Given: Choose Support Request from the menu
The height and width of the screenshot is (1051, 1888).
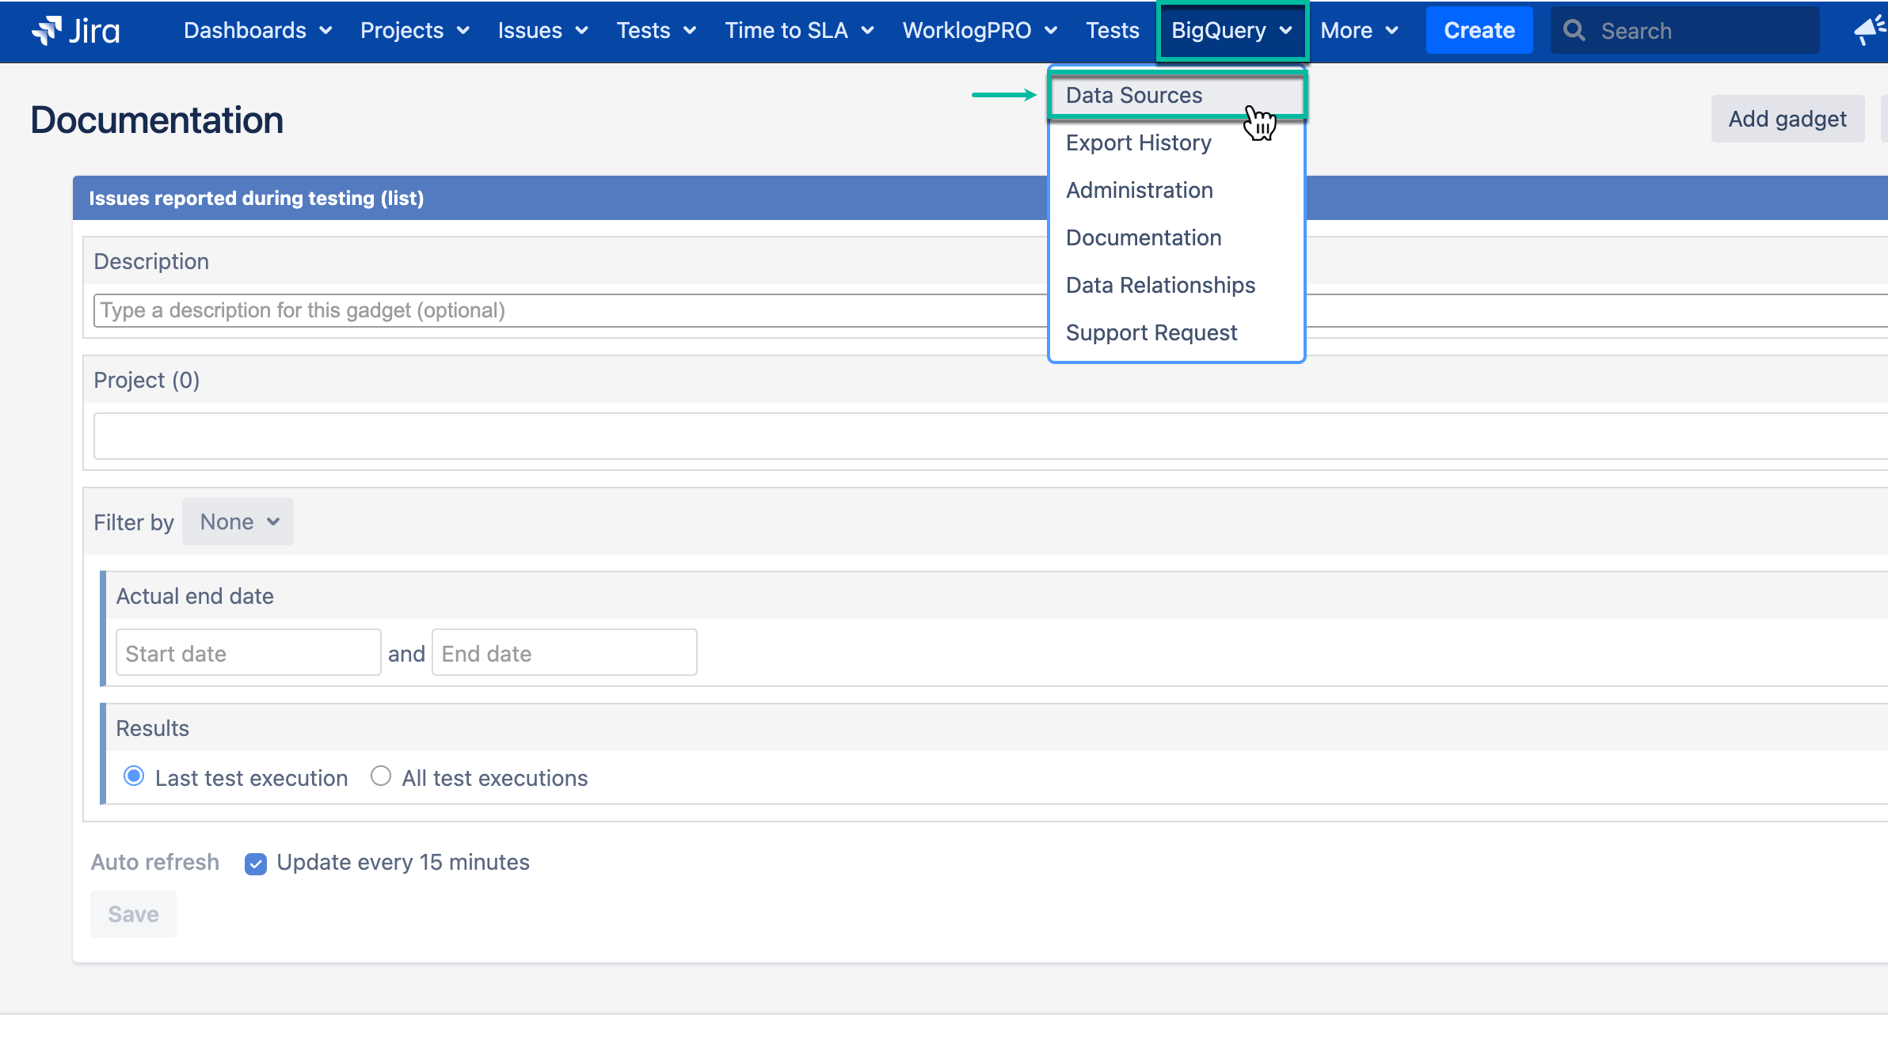Looking at the screenshot, I should click(1151, 332).
